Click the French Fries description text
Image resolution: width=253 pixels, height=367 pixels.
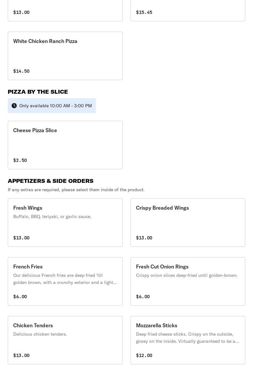[x=65, y=279]
